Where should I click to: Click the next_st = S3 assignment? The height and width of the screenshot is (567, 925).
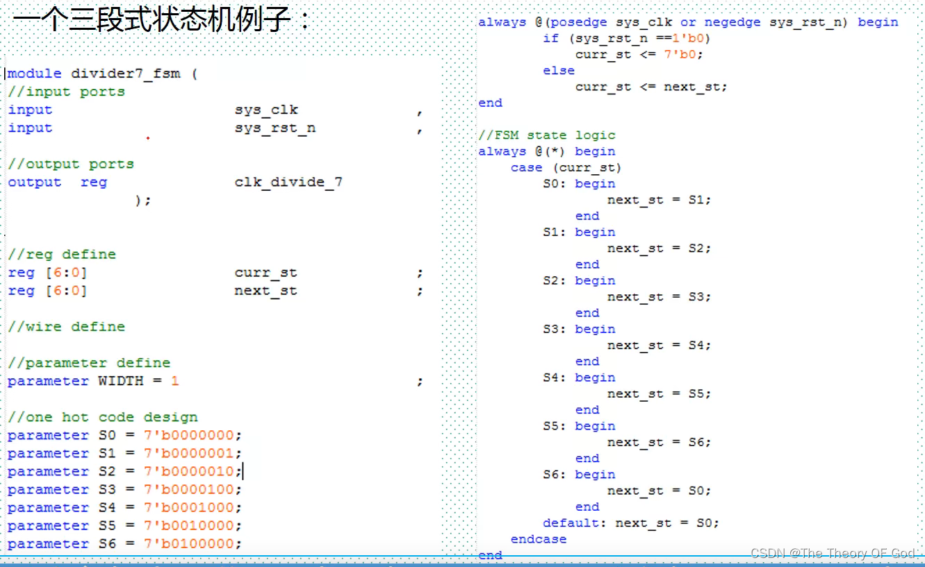tap(660, 297)
